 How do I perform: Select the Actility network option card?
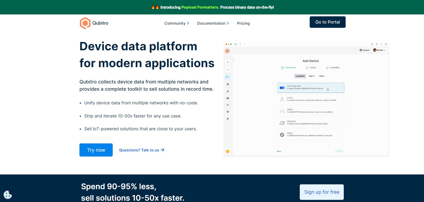(310, 100)
